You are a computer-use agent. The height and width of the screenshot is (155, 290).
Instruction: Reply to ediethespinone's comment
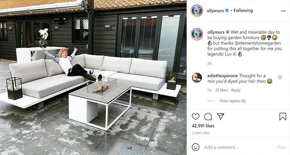(x=236, y=90)
